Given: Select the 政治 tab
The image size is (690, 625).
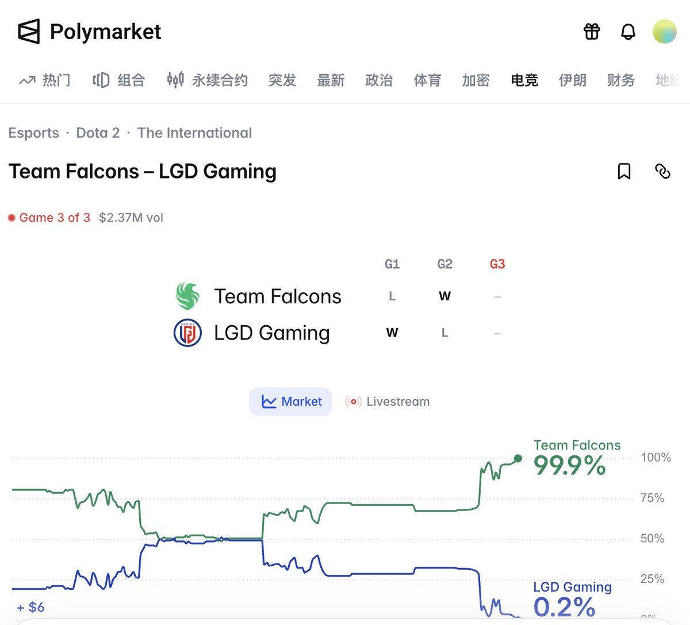Looking at the screenshot, I should pos(379,80).
